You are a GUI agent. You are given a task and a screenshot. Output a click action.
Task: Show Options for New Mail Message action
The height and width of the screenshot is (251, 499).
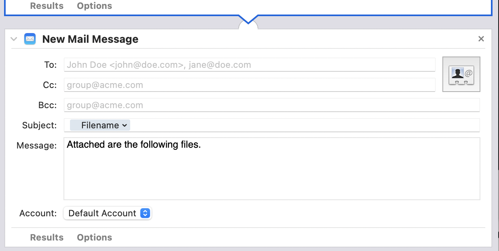(x=95, y=238)
